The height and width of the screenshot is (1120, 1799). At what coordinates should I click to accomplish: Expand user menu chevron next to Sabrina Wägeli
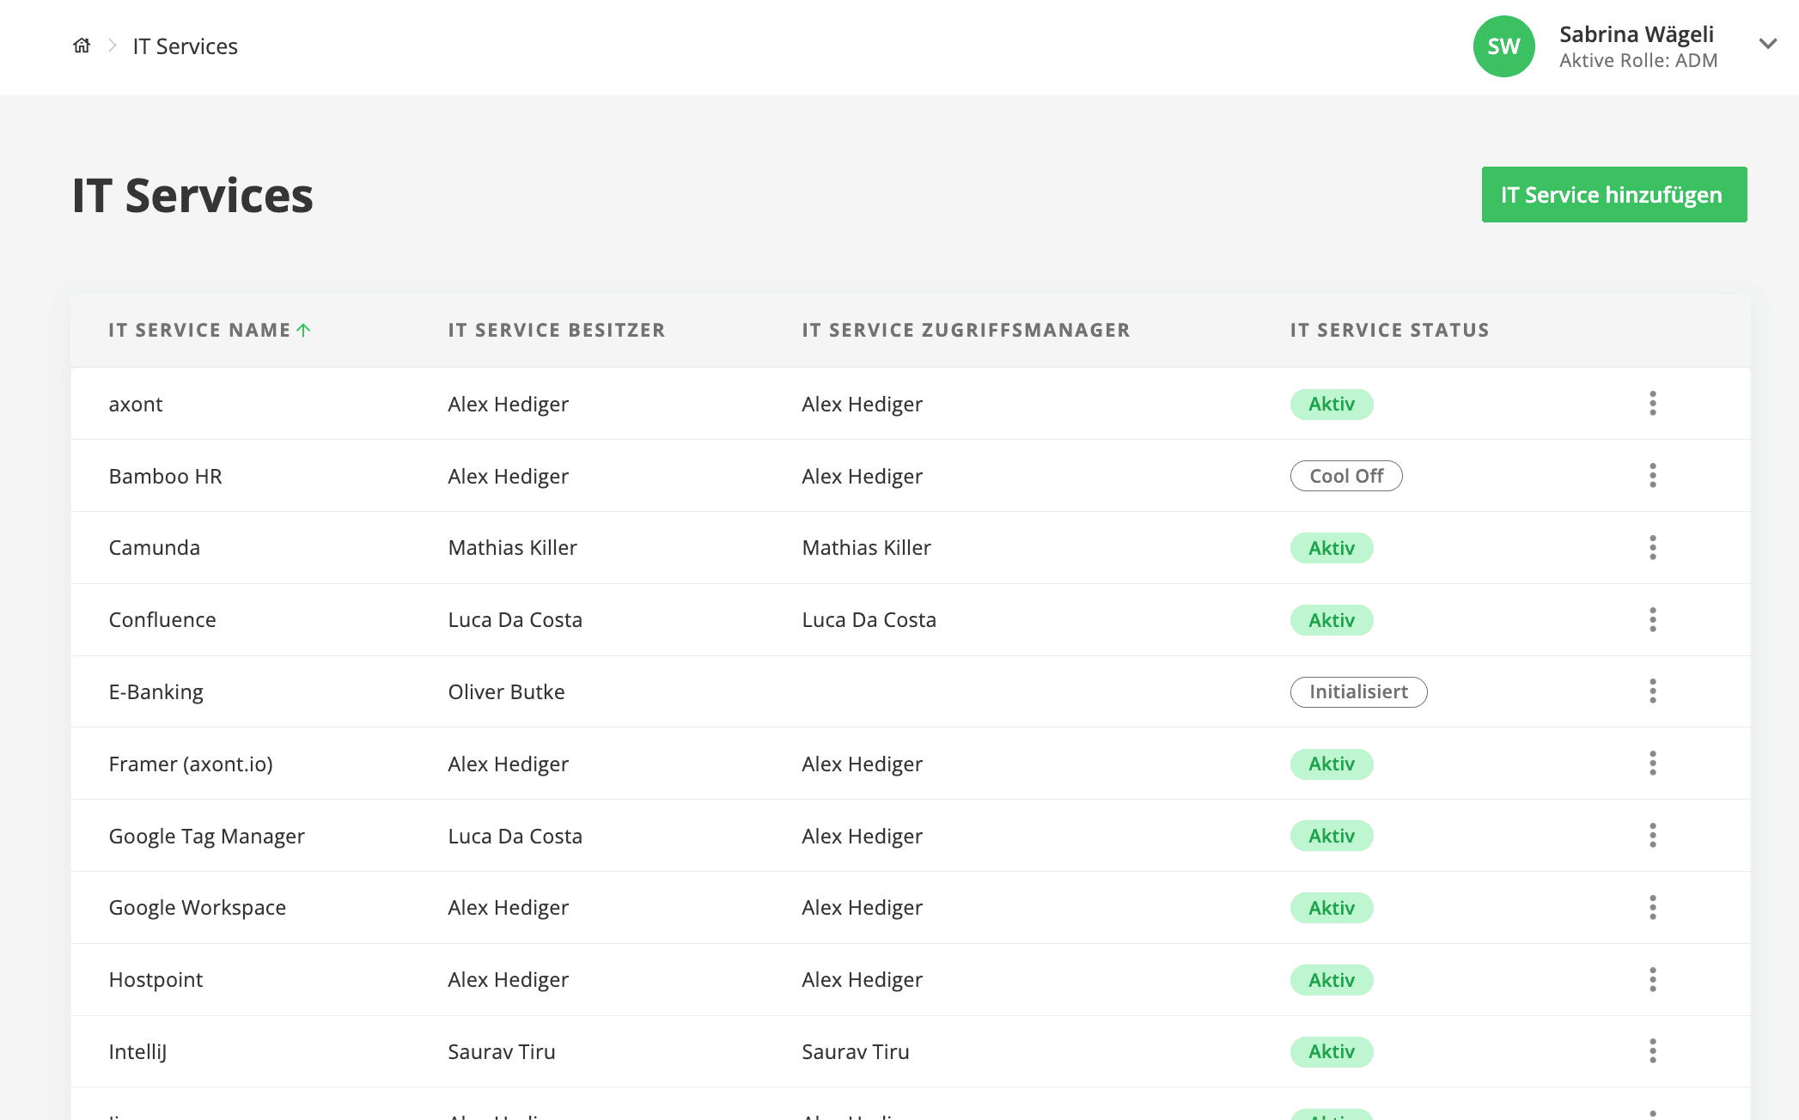click(1767, 44)
